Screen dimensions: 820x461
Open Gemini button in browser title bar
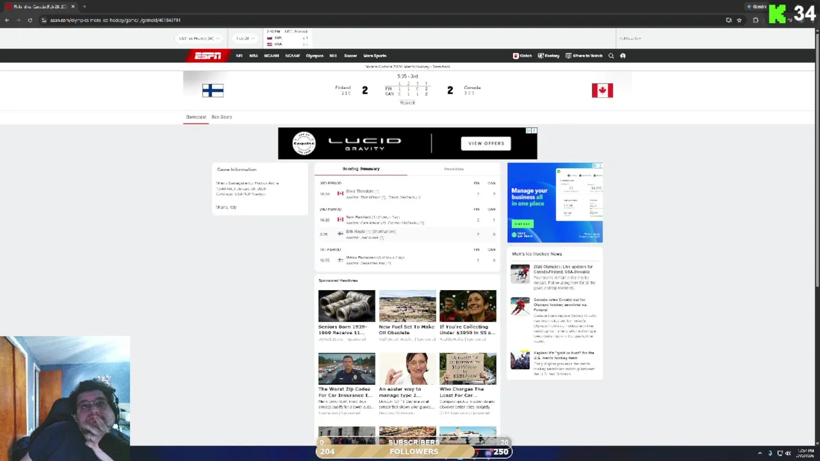click(756, 6)
